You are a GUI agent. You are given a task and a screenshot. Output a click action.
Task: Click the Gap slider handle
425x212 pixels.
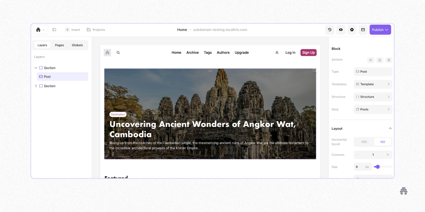click(378, 167)
